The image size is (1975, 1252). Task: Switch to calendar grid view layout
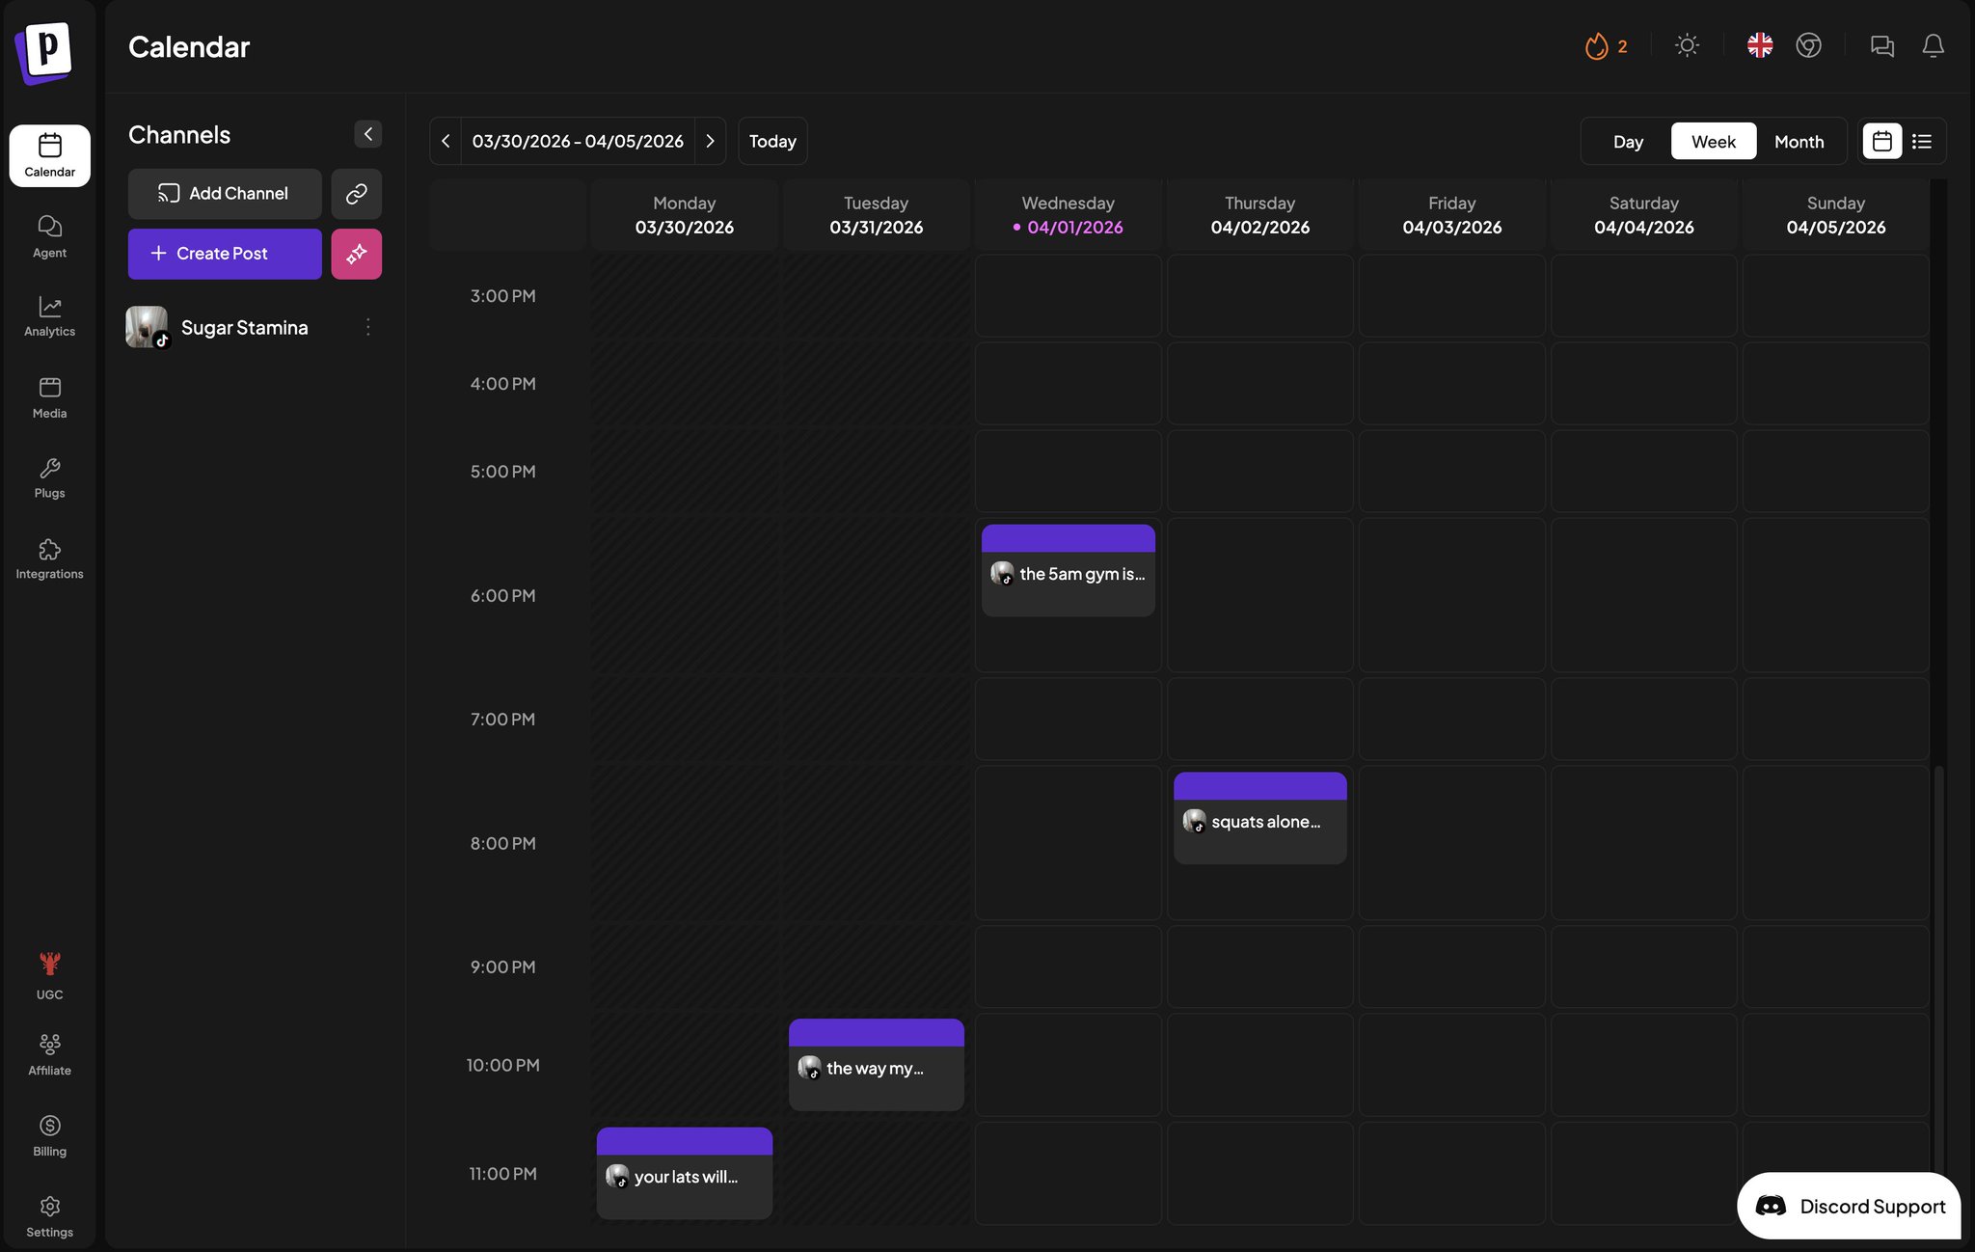tap(1881, 142)
